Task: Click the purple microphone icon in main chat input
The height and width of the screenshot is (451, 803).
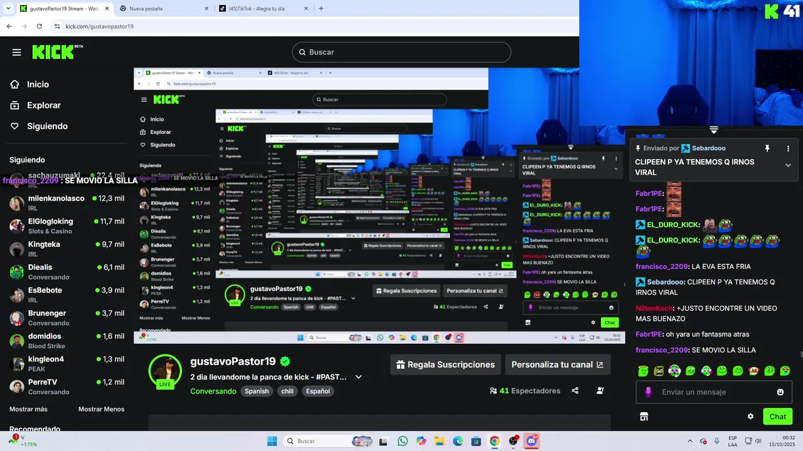Action: pyautogui.click(x=648, y=392)
